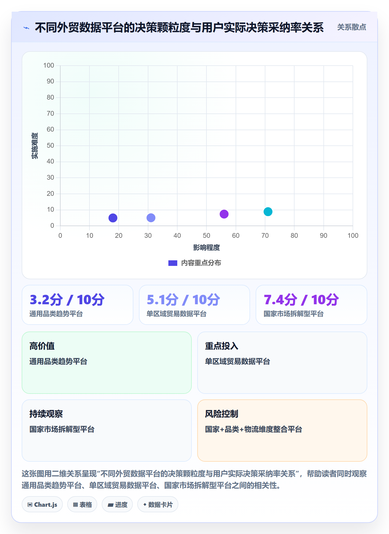Select the light periwinkle scatter point

click(x=151, y=218)
